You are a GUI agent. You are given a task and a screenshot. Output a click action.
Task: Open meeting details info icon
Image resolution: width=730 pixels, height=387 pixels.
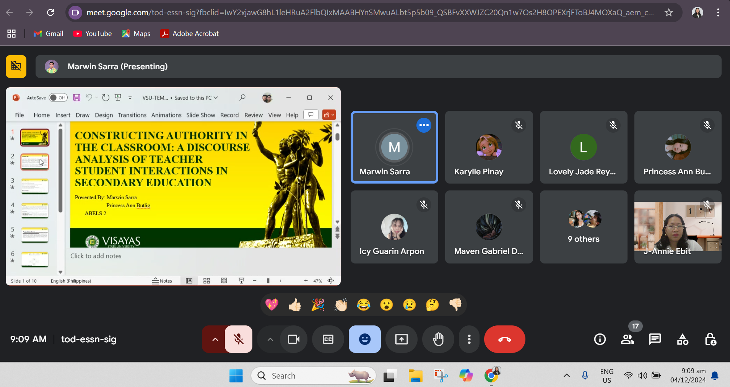(600, 339)
